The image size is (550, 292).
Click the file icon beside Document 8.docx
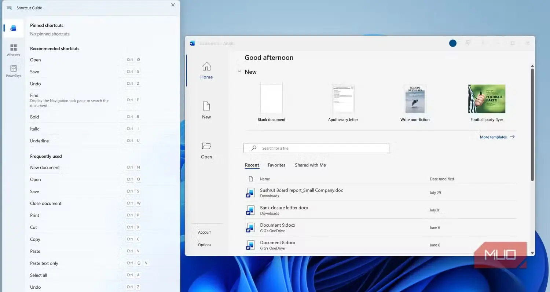tap(251, 245)
